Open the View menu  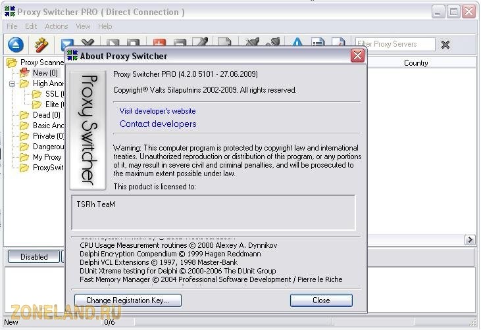pos(83,26)
